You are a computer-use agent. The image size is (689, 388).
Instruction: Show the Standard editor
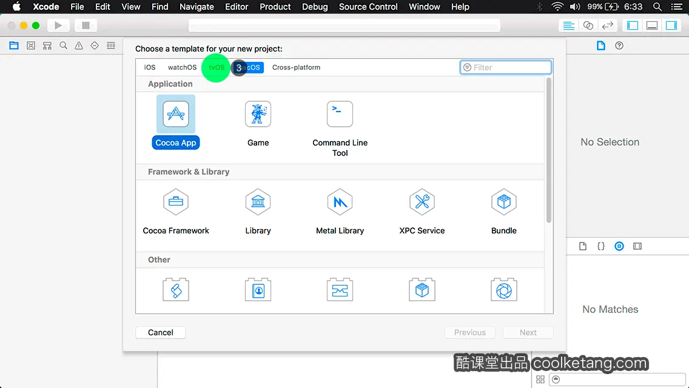tap(568, 25)
